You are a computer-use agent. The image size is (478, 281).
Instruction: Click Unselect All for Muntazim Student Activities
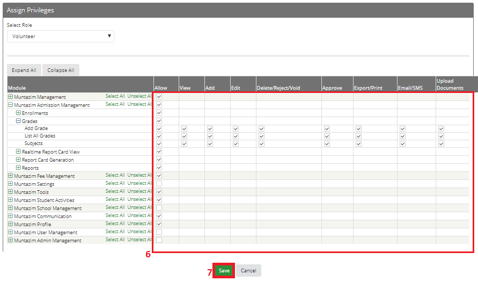(139, 199)
